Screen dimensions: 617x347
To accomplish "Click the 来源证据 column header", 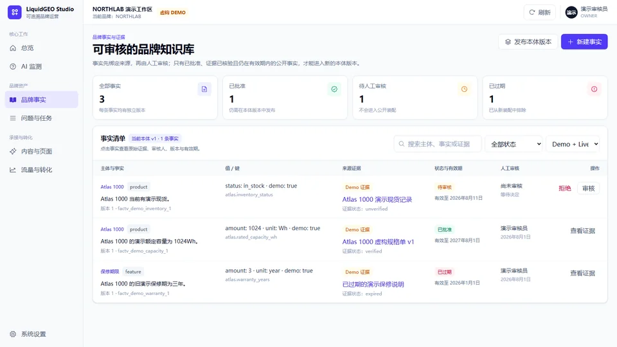I will (352, 168).
